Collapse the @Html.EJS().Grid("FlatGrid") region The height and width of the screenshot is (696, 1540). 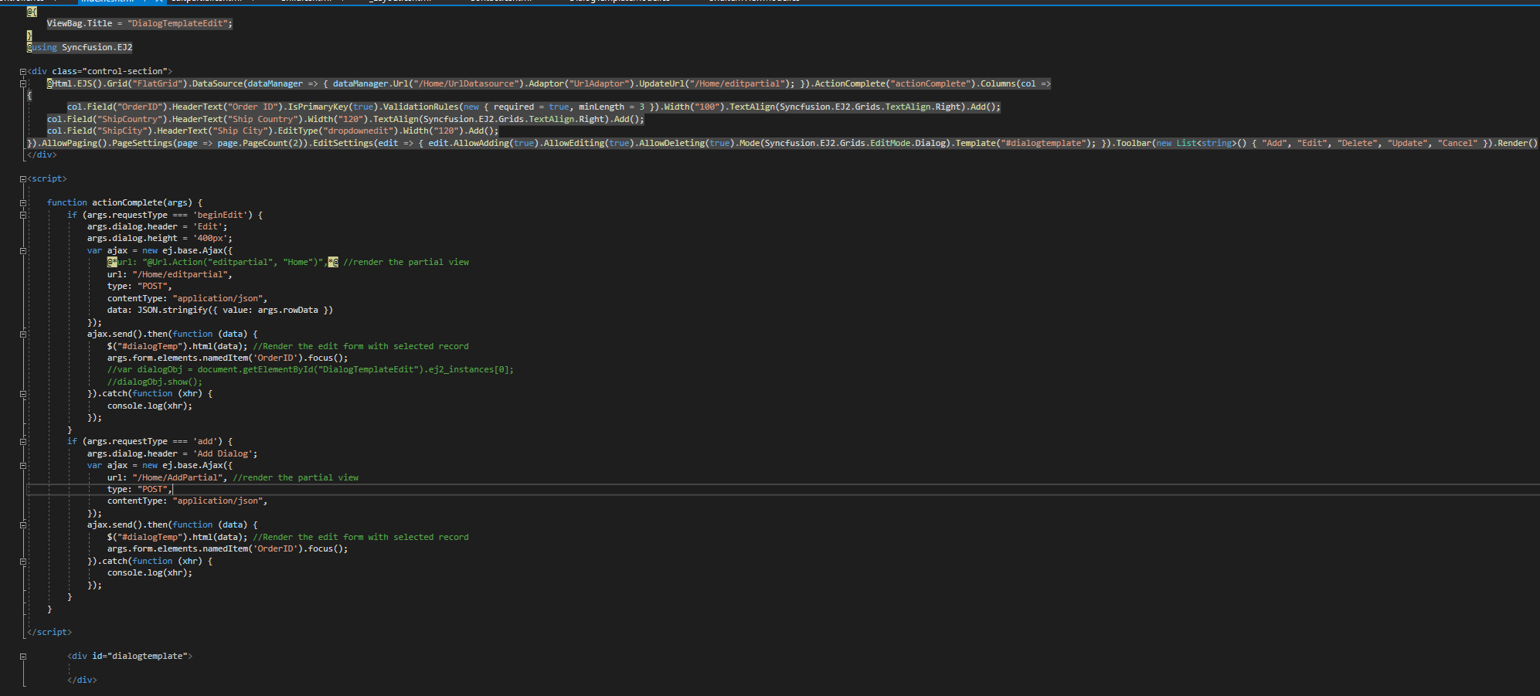click(x=23, y=83)
